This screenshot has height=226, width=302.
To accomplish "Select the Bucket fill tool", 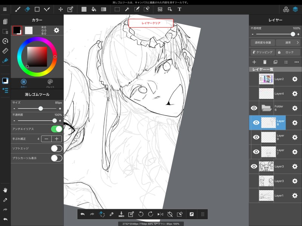I will pyautogui.click(x=94, y=9).
